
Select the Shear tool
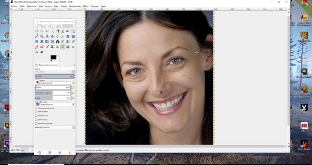36,41
